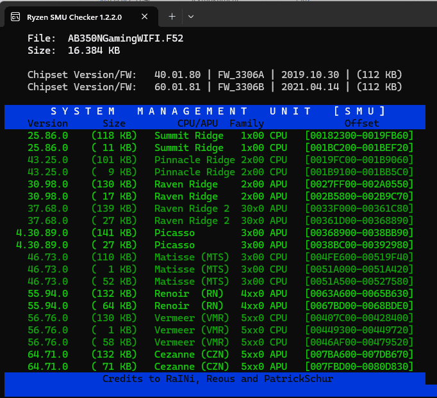Viewport: 437px width, 398px height.
Task: Click chipset version 60.01.81
Action: (x=177, y=87)
